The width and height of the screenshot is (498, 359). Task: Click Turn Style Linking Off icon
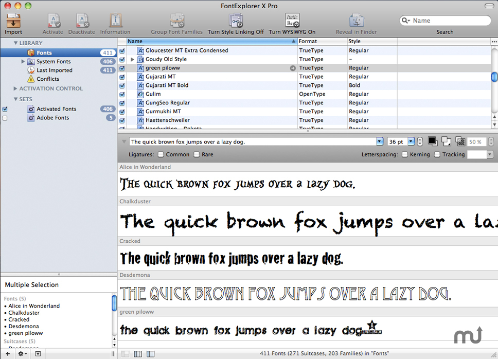[x=236, y=20]
